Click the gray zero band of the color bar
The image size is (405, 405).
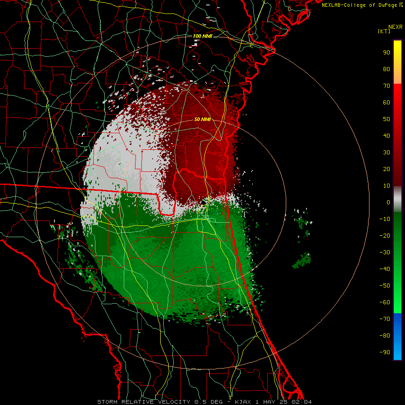[x=397, y=199]
